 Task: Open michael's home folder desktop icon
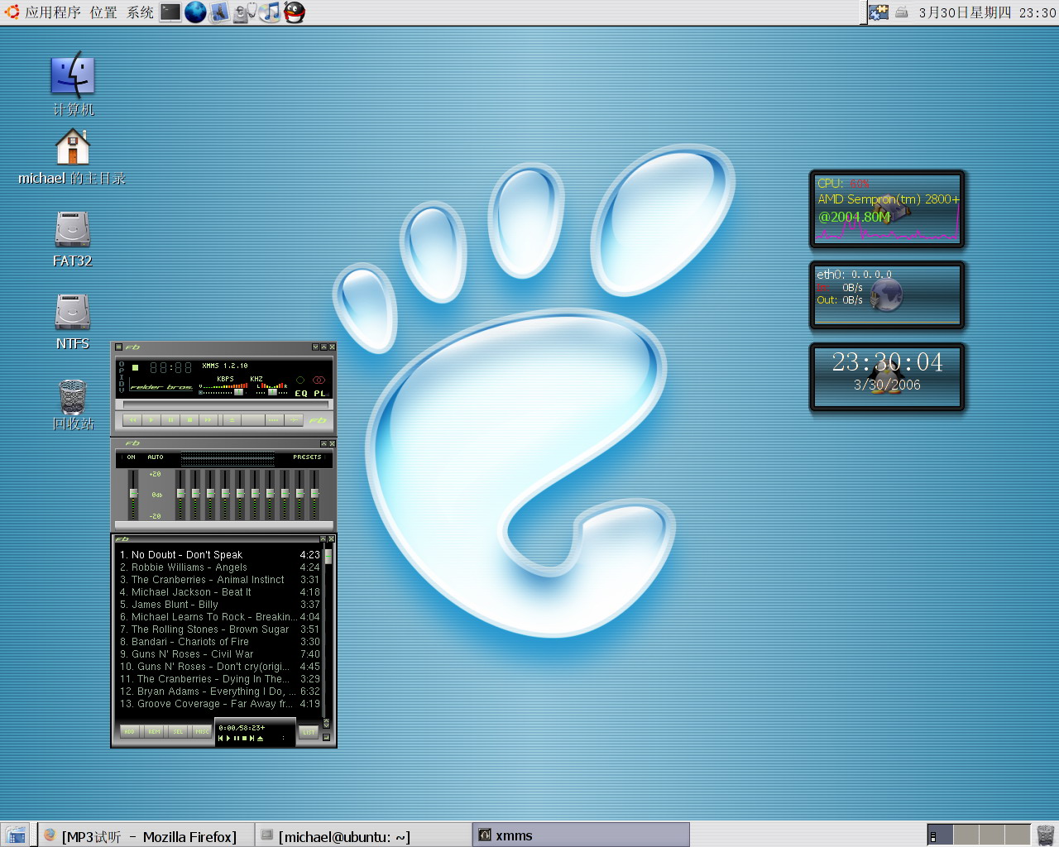tap(72, 157)
